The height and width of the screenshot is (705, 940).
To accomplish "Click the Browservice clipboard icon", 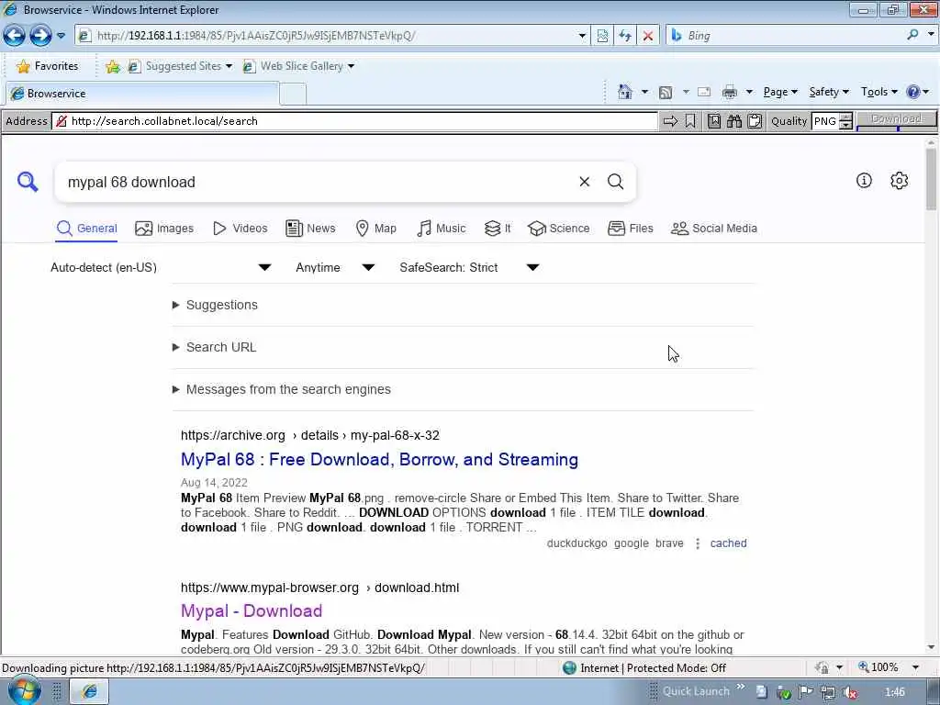I will 755,121.
